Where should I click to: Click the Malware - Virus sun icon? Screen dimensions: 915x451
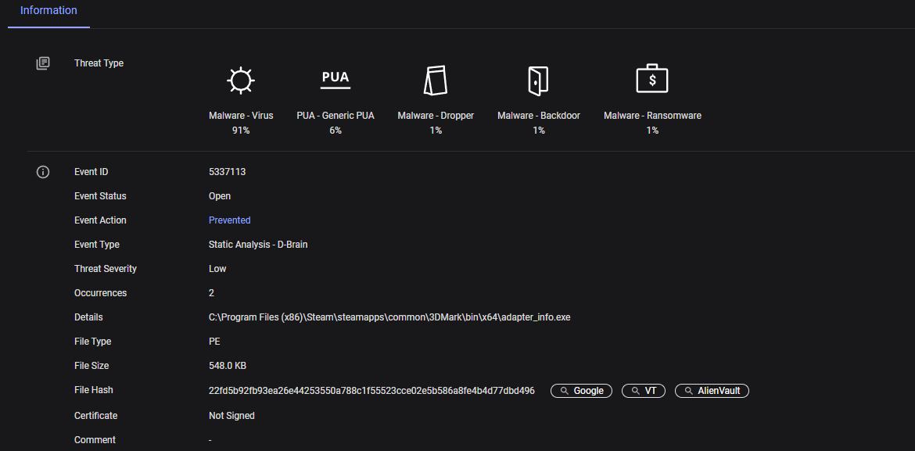coord(241,80)
